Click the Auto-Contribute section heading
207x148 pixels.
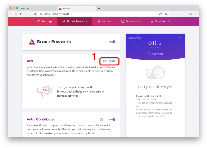point(40,119)
